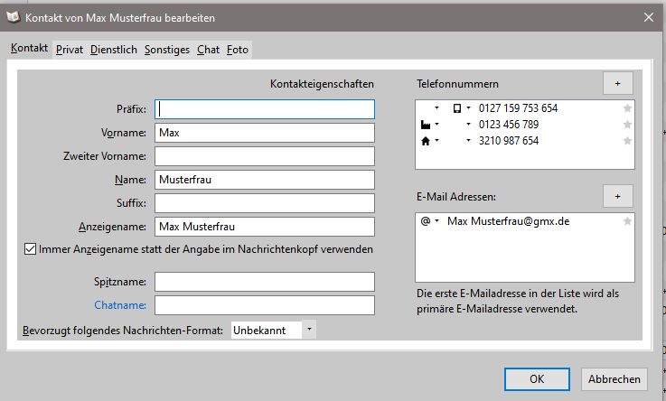Open the Dienstlich tab
Viewport: 666px width, 401px height.
click(113, 50)
